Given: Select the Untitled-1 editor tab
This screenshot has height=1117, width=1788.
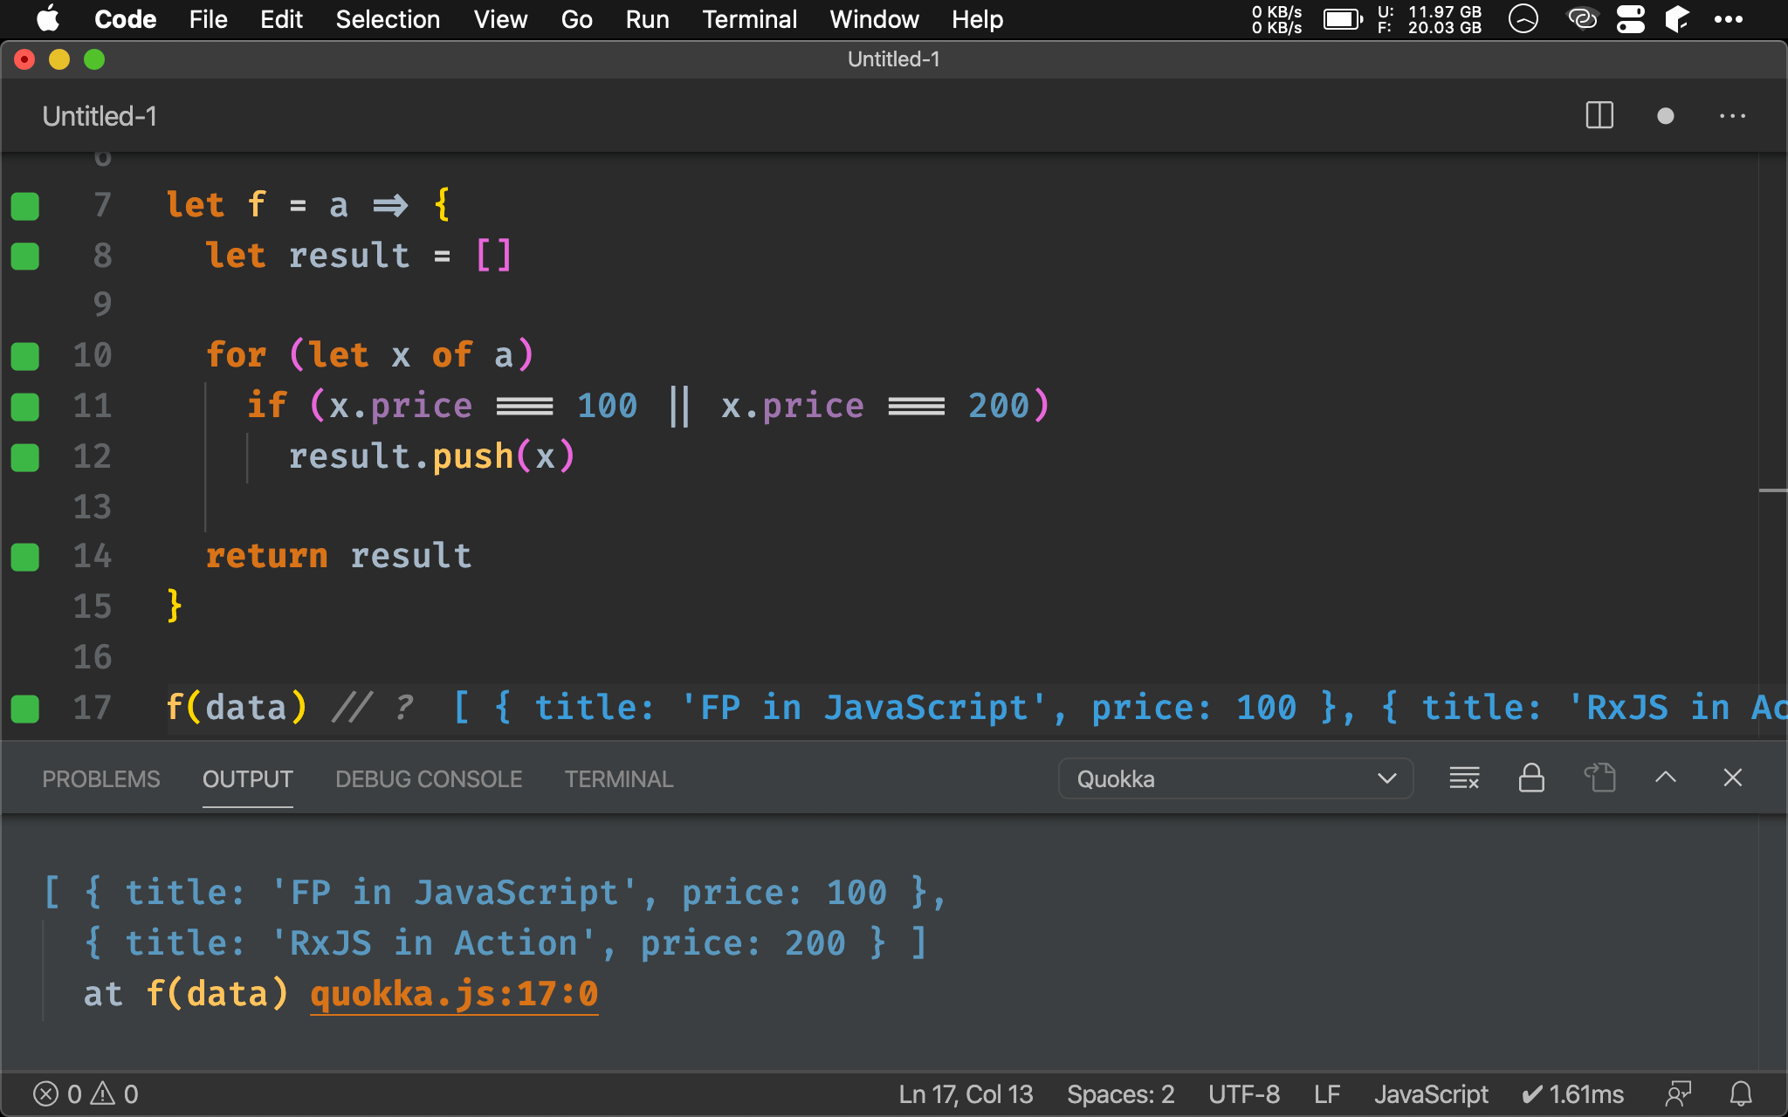Looking at the screenshot, I should coord(100,115).
